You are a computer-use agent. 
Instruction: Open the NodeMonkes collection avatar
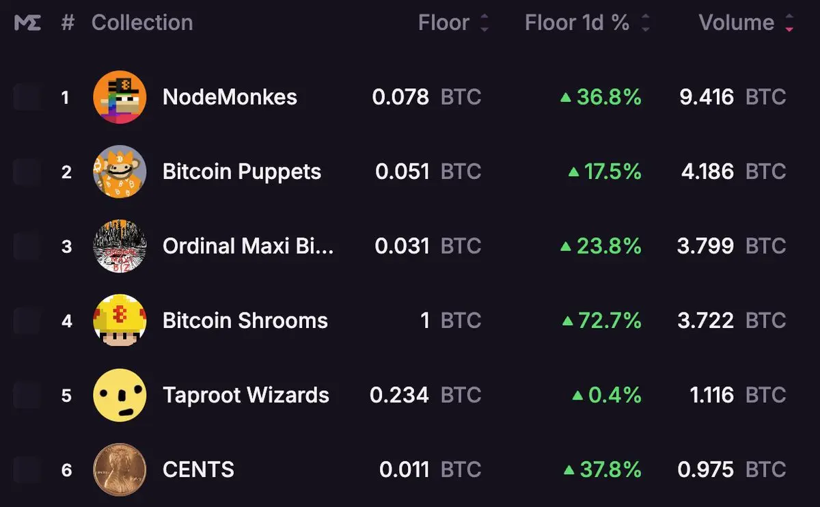tap(120, 97)
